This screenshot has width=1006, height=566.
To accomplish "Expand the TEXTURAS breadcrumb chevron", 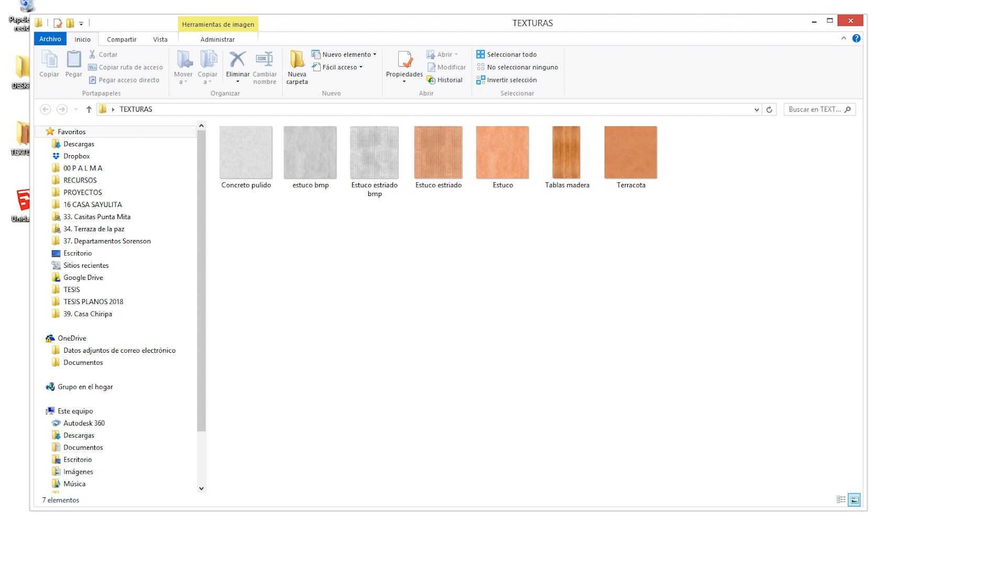I will (x=113, y=110).
